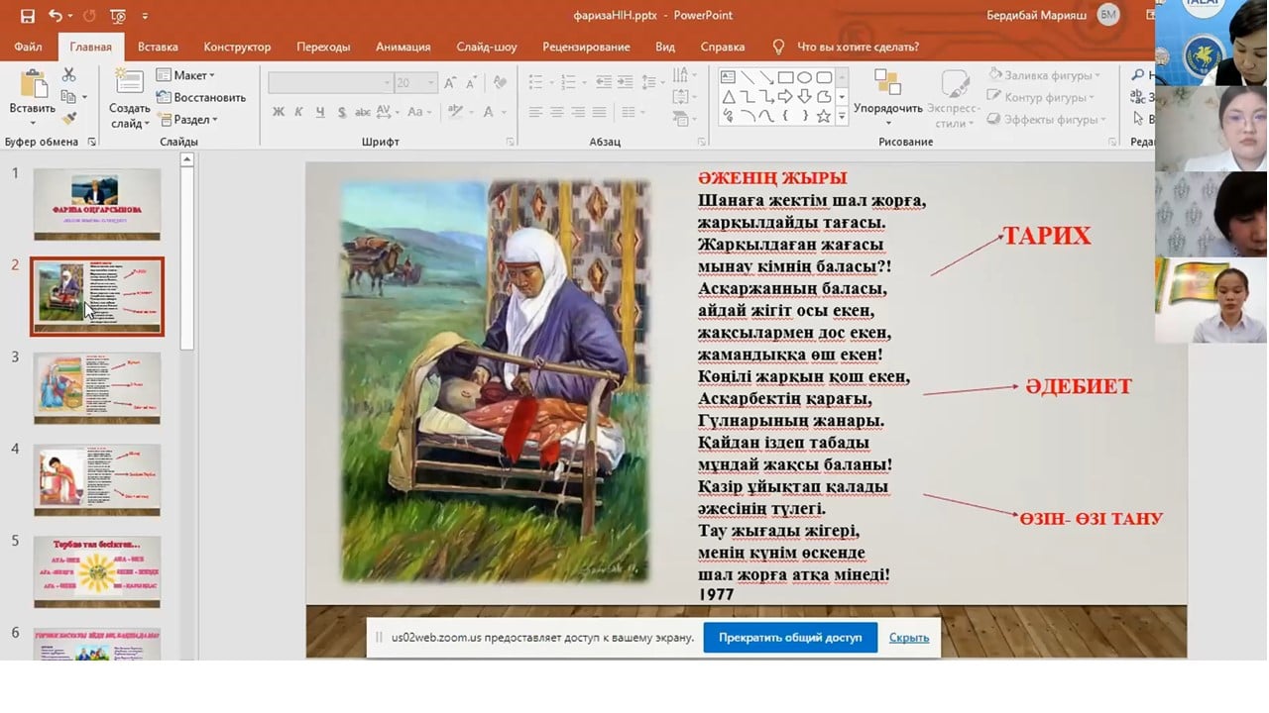1269x713 pixels.
Task: Toggle underline Ч formatting
Action: (320, 112)
